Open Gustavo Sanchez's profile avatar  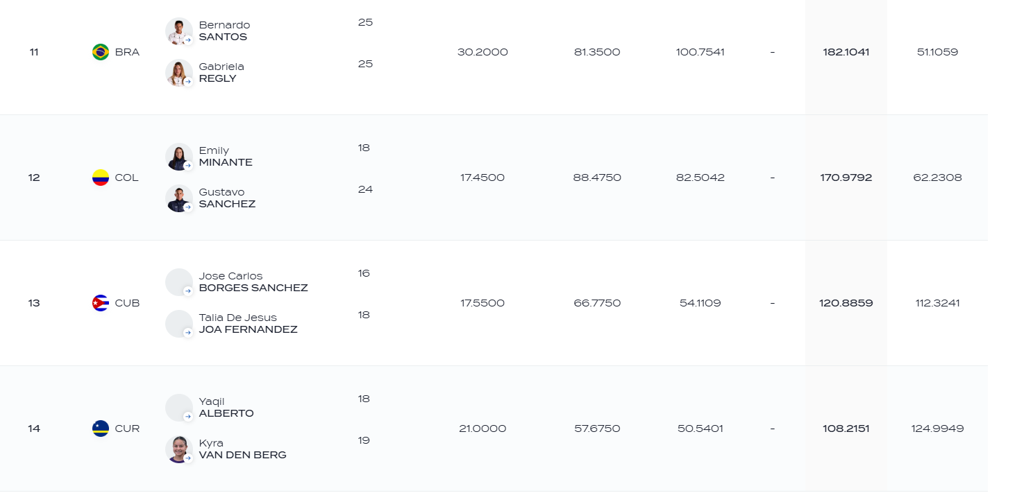[x=179, y=198]
